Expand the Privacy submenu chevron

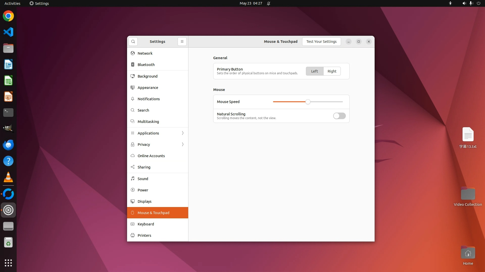pos(183,144)
